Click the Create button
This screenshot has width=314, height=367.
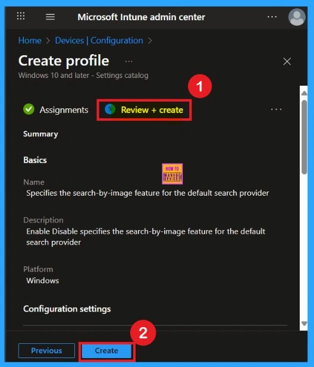pos(106,350)
